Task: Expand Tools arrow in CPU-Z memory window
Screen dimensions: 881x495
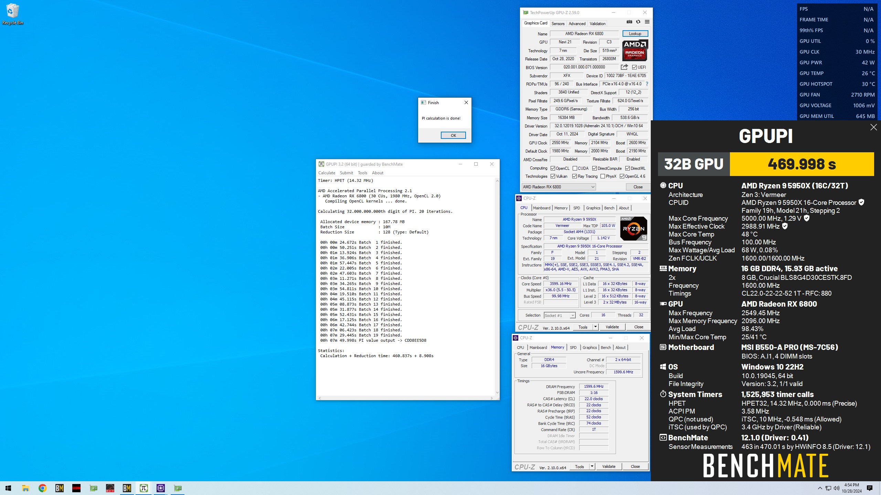Action: (x=592, y=466)
